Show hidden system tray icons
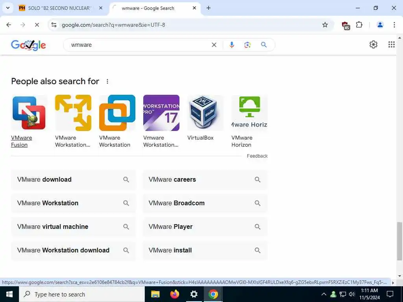This screenshot has width=403, height=302. coord(324,294)
